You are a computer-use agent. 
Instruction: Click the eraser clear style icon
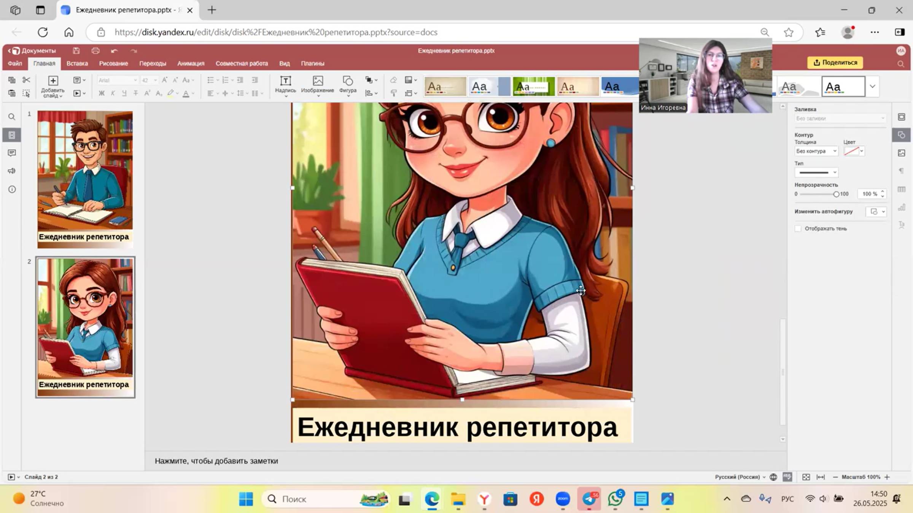tap(393, 80)
